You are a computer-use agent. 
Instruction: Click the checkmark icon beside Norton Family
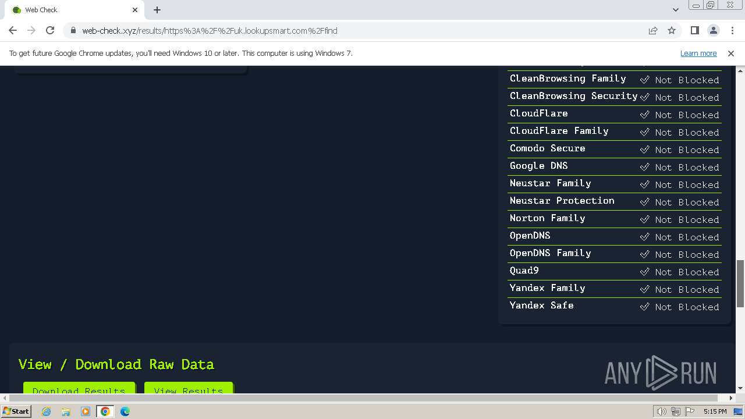tap(644, 219)
